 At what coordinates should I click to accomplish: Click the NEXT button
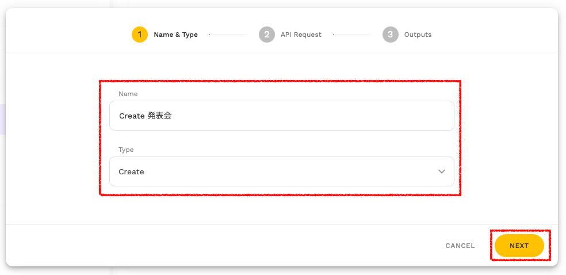click(519, 246)
